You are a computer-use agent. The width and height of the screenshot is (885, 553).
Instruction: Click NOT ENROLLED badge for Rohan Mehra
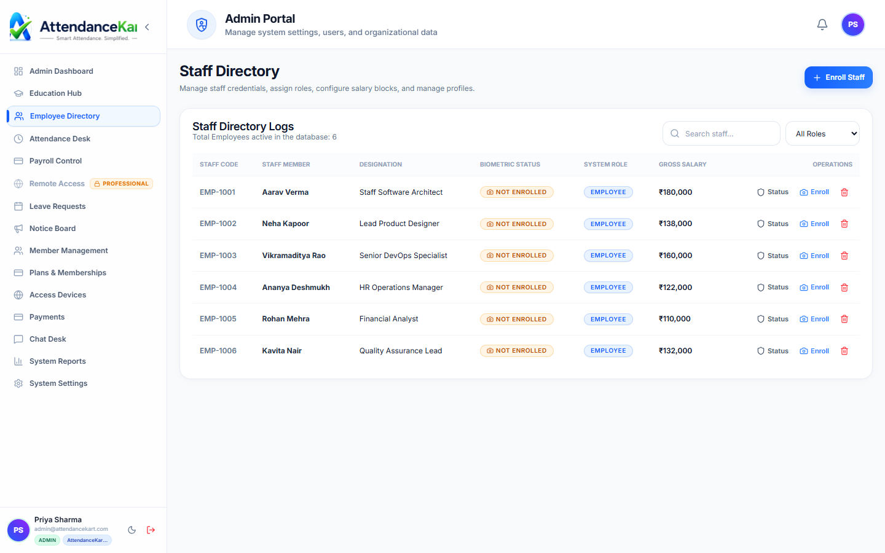(516, 320)
